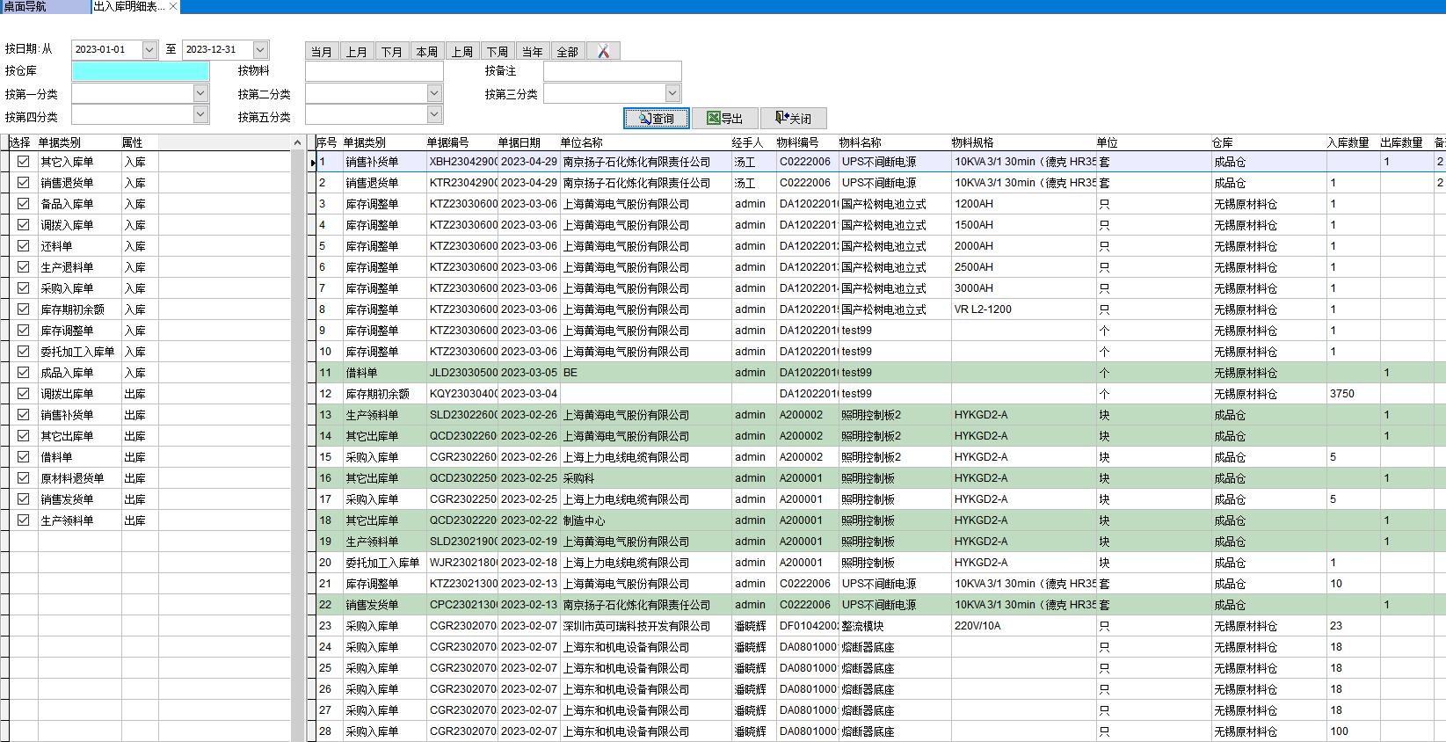Image resolution: width=1446 pixels, height=742 pixels.
Task: Click the tools icon after 全部 button
Action: coord(603,51)
